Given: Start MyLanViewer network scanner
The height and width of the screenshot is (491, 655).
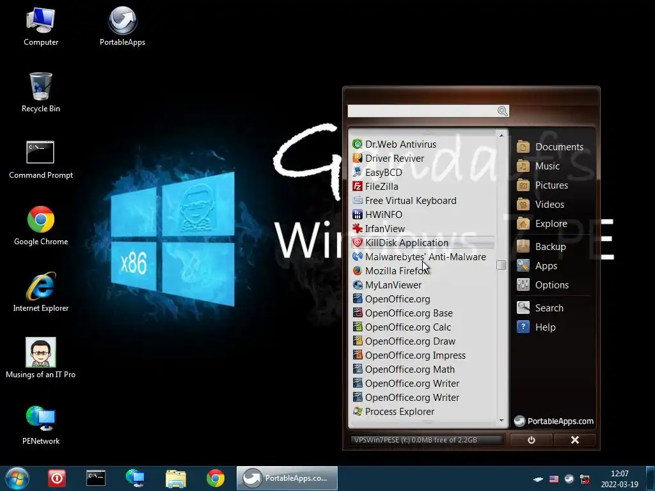Looking at the screenshot, I should (x=387, y=284).
